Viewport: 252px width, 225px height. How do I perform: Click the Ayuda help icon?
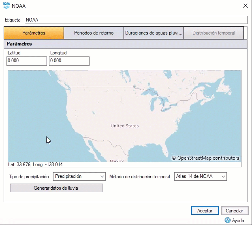click(227, 220)
